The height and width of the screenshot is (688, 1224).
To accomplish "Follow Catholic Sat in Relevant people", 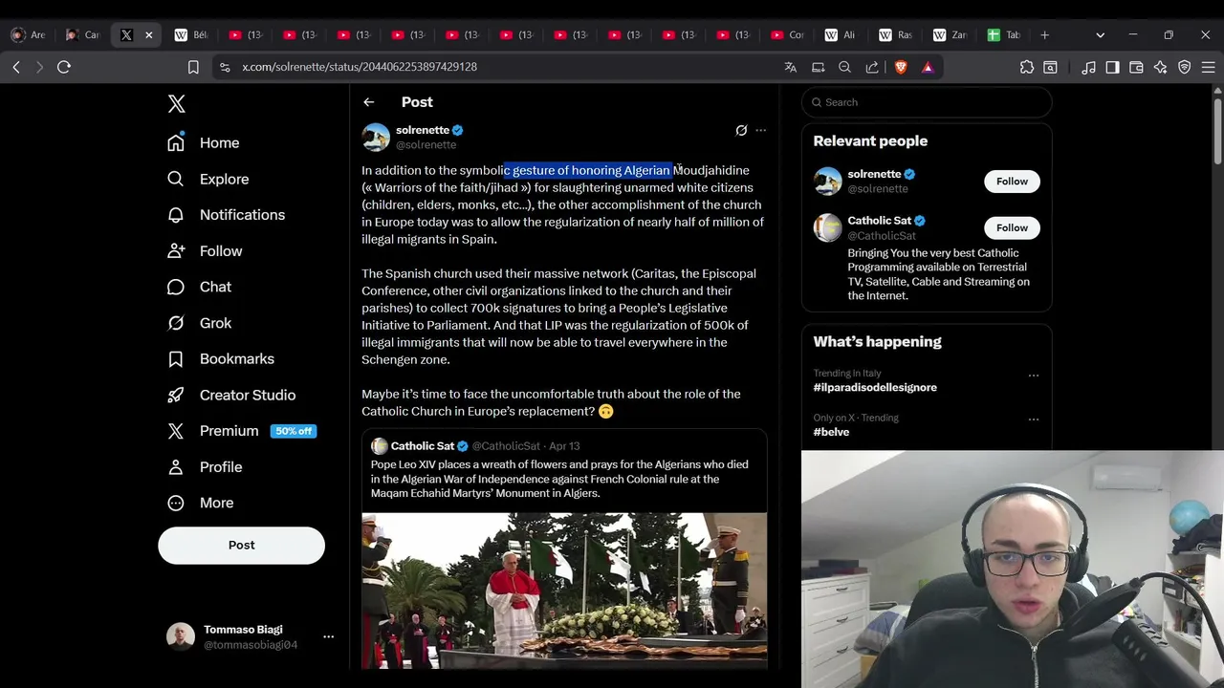I will tap(1012, 227).
